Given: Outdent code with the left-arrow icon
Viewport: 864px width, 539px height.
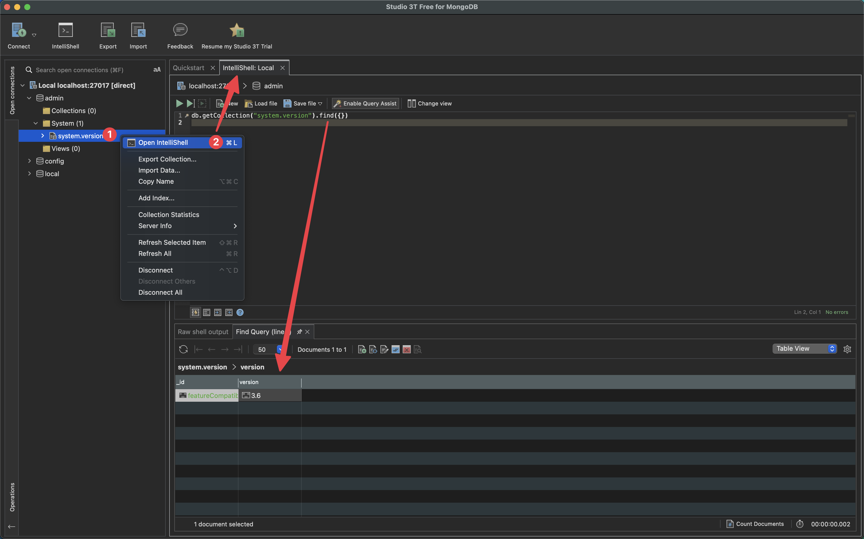Looking at the screenshot, I should coord(229,312).
